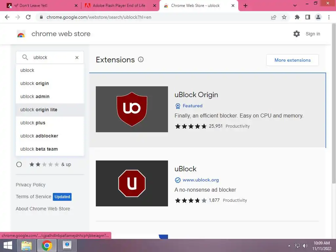This screenshot has width=336, height=252.
Task: Open Chrome extensions puzzle icon
Action: pos(297,17)
